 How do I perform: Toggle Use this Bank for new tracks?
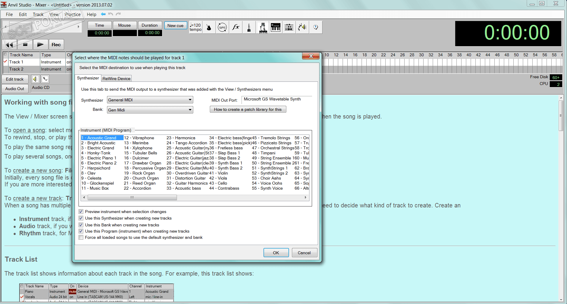coord(81,225)
